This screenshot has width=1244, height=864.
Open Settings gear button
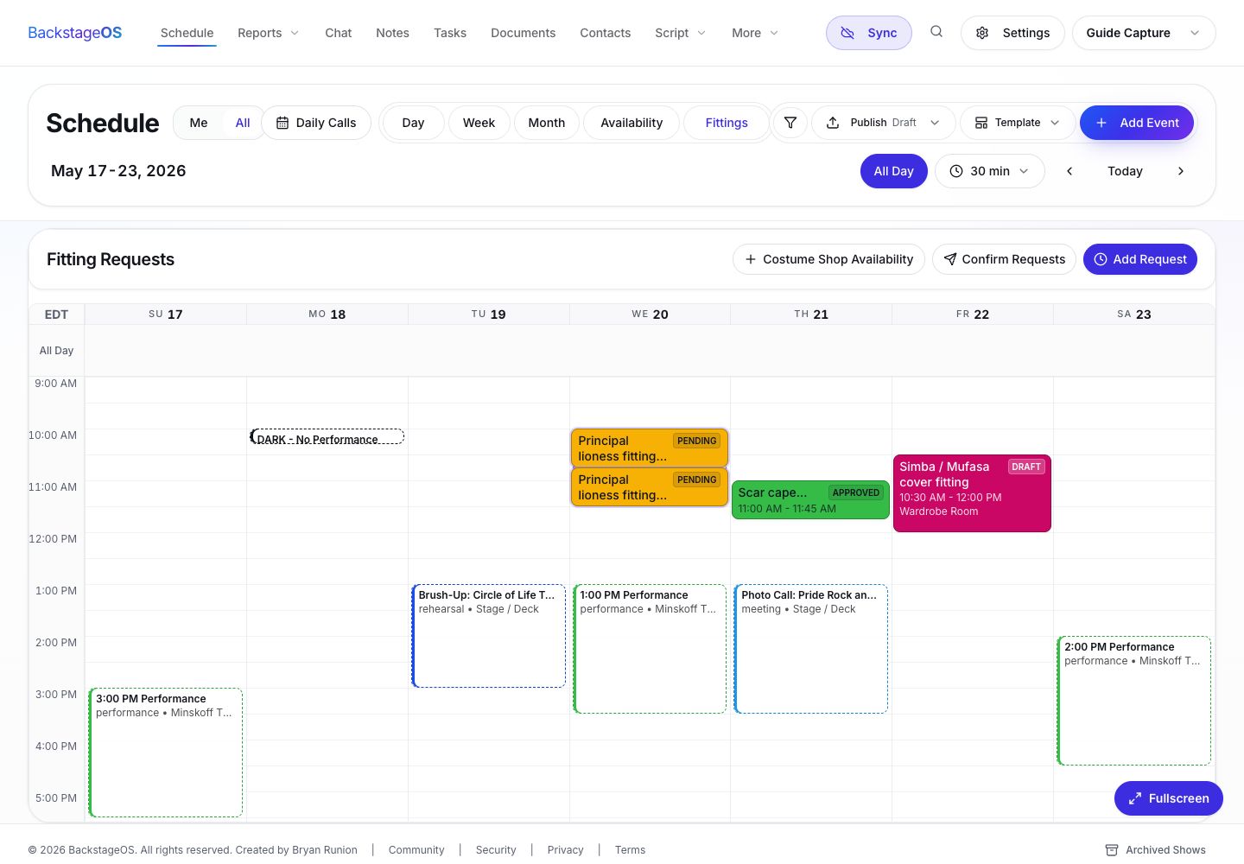pyautogui.click(x=1012, y=33)
